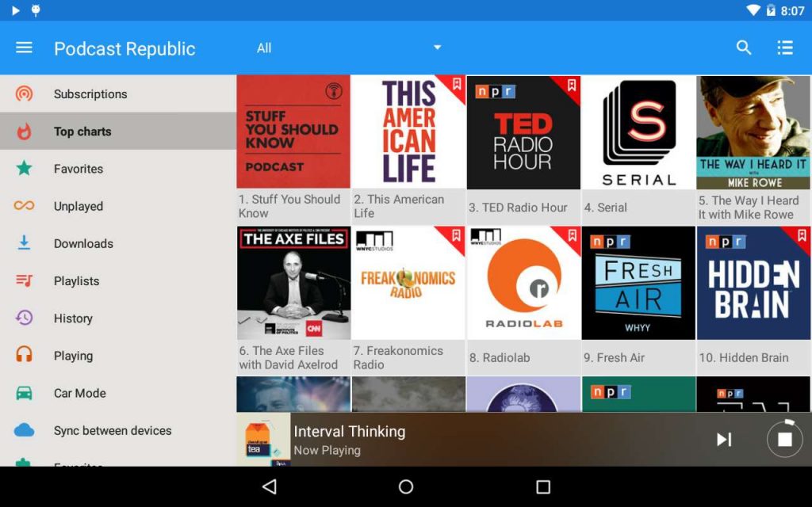
Task: Open The Axe Files cover art
Action: click(x=293, y=283)
